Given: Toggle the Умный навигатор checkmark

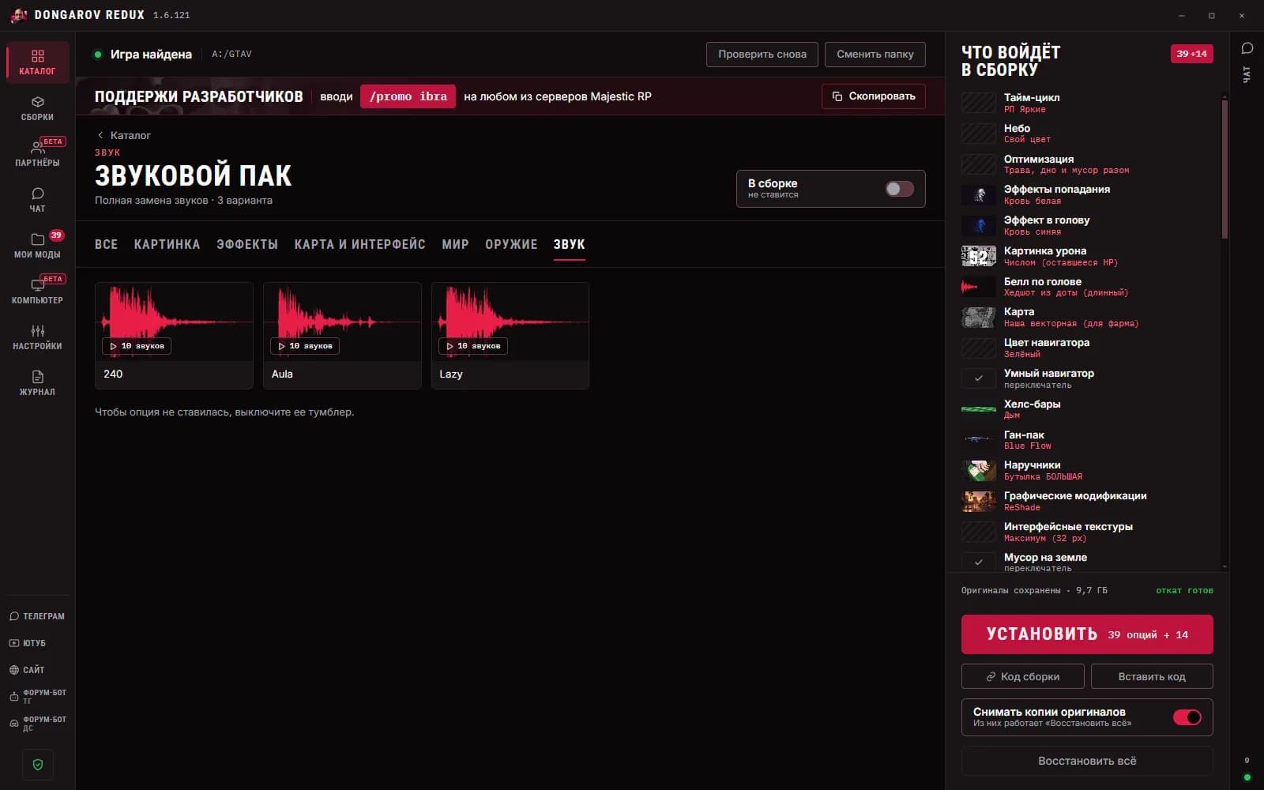Looking at the screenshot, I should pos(979,378).
